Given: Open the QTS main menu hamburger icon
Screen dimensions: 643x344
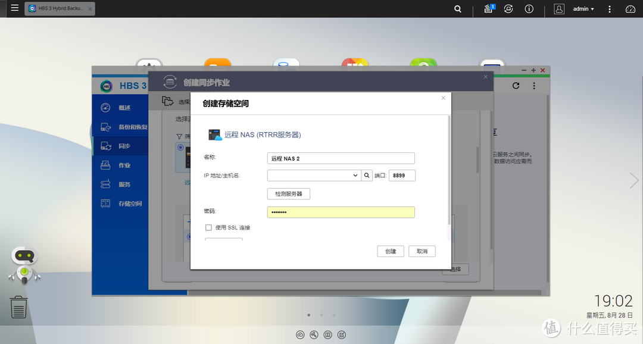Looking at the screenshot, I should tap(15, 8).
